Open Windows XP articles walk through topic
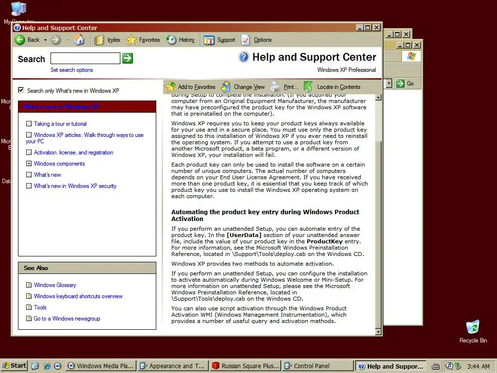Viewport: 497px width, 373px height. tap(84, 138)
